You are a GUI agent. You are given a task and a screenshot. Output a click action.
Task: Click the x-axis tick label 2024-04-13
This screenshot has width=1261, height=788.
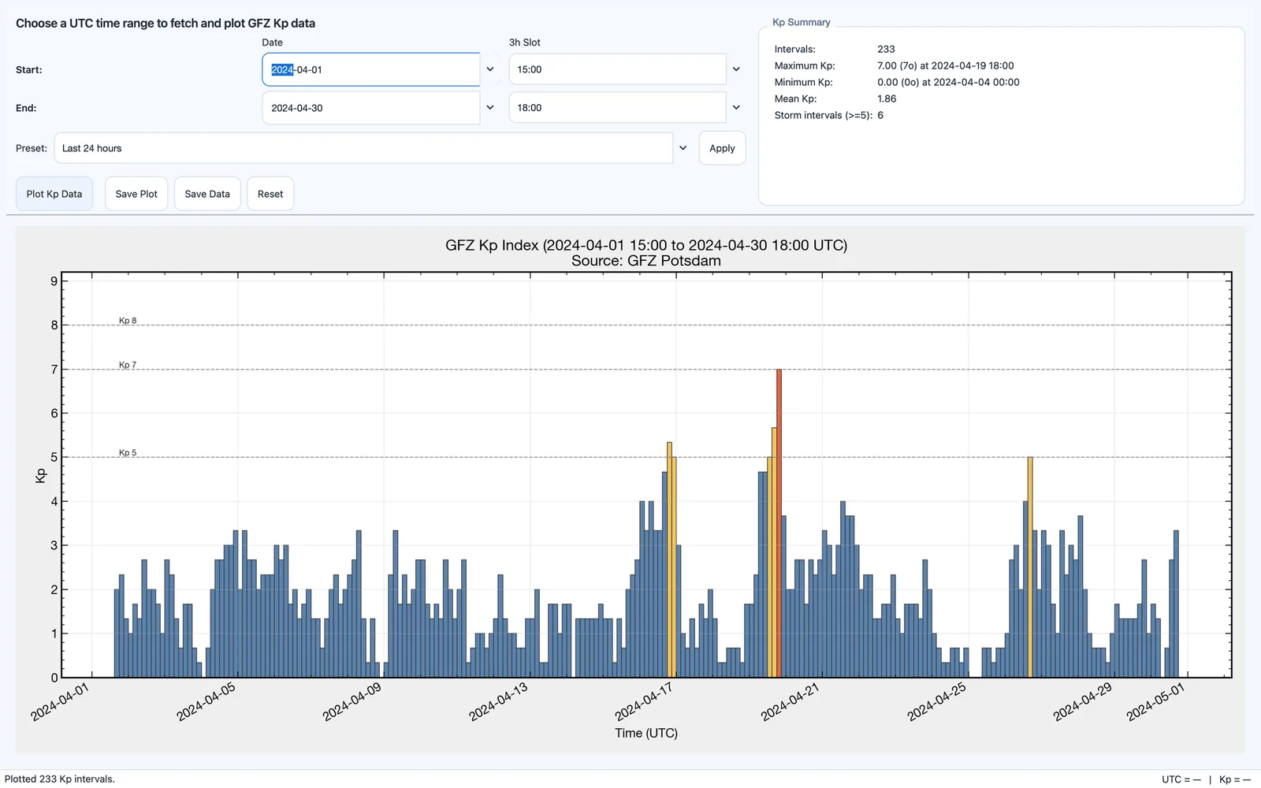(x=498, y=701)
